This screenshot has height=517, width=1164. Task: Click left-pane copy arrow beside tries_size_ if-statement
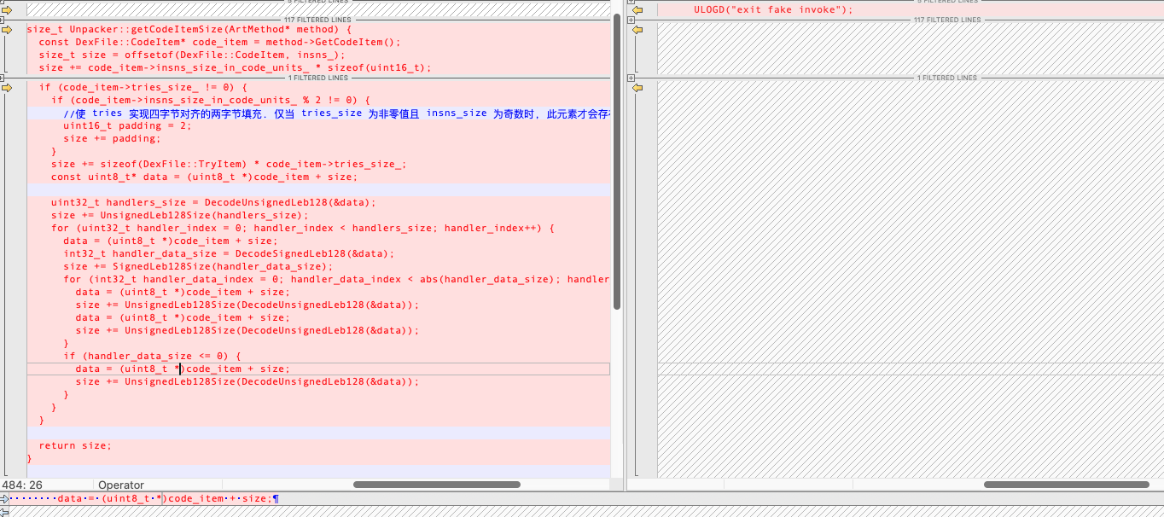pos(7,87)
